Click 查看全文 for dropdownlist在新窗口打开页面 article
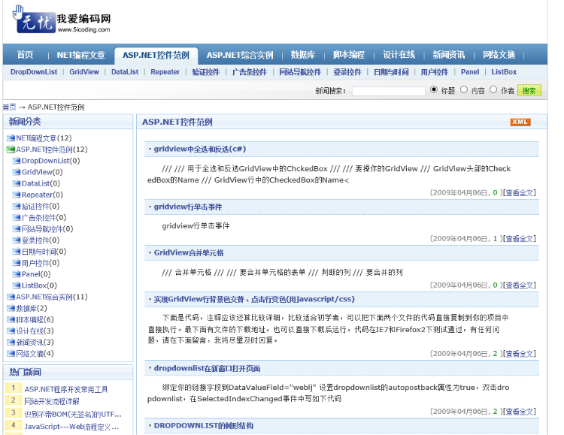The height and width of the screenshot is (435, 564). 519,411
